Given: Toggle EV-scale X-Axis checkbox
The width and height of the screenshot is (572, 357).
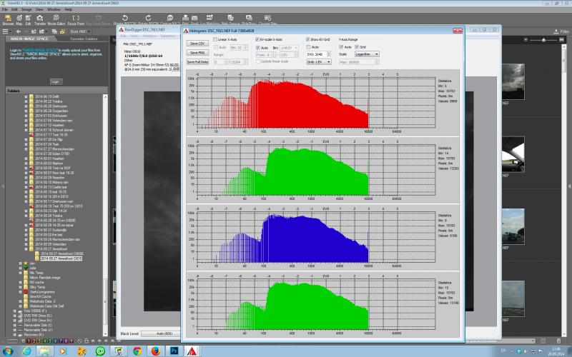Looking at the screenshot, I should click(257, 39).
